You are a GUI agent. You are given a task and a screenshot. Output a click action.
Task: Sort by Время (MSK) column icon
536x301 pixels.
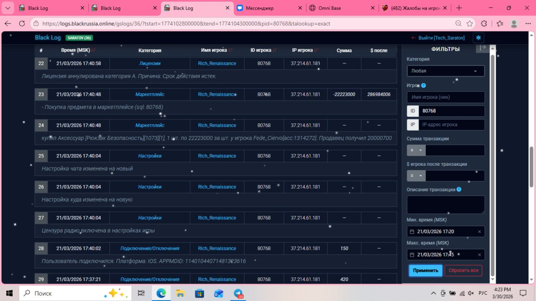click(93, 50)
